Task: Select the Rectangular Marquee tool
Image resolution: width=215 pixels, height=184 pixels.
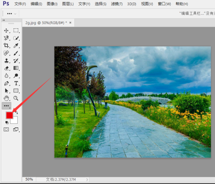Action: (x=16, y=30)
